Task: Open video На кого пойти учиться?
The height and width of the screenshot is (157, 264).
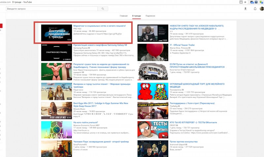Action: point(85,123)
